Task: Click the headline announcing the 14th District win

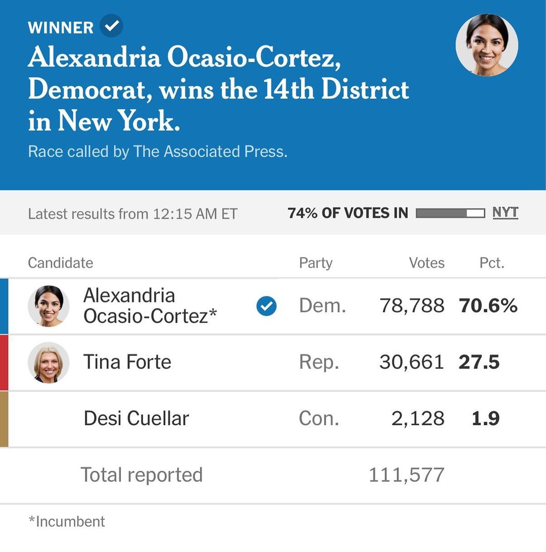Action: pyautogui.click(x=218, y=90)
